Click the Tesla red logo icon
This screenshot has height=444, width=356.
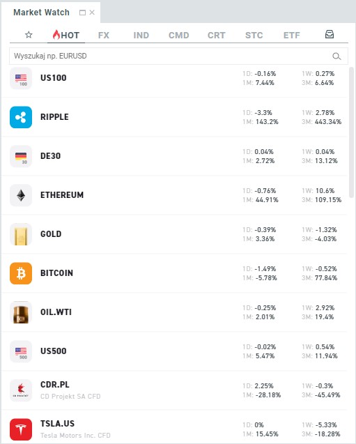click(21, 429)
